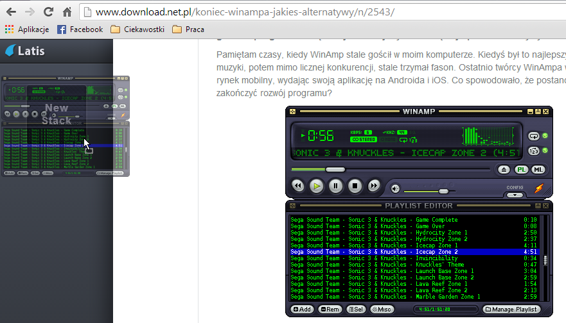The image size is (566, 323).
Task: Toggle Playlist Editor windowshade button
Action: tap(538, 206)
